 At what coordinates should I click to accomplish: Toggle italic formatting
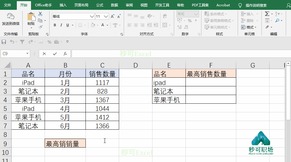(x=61, y=25)
